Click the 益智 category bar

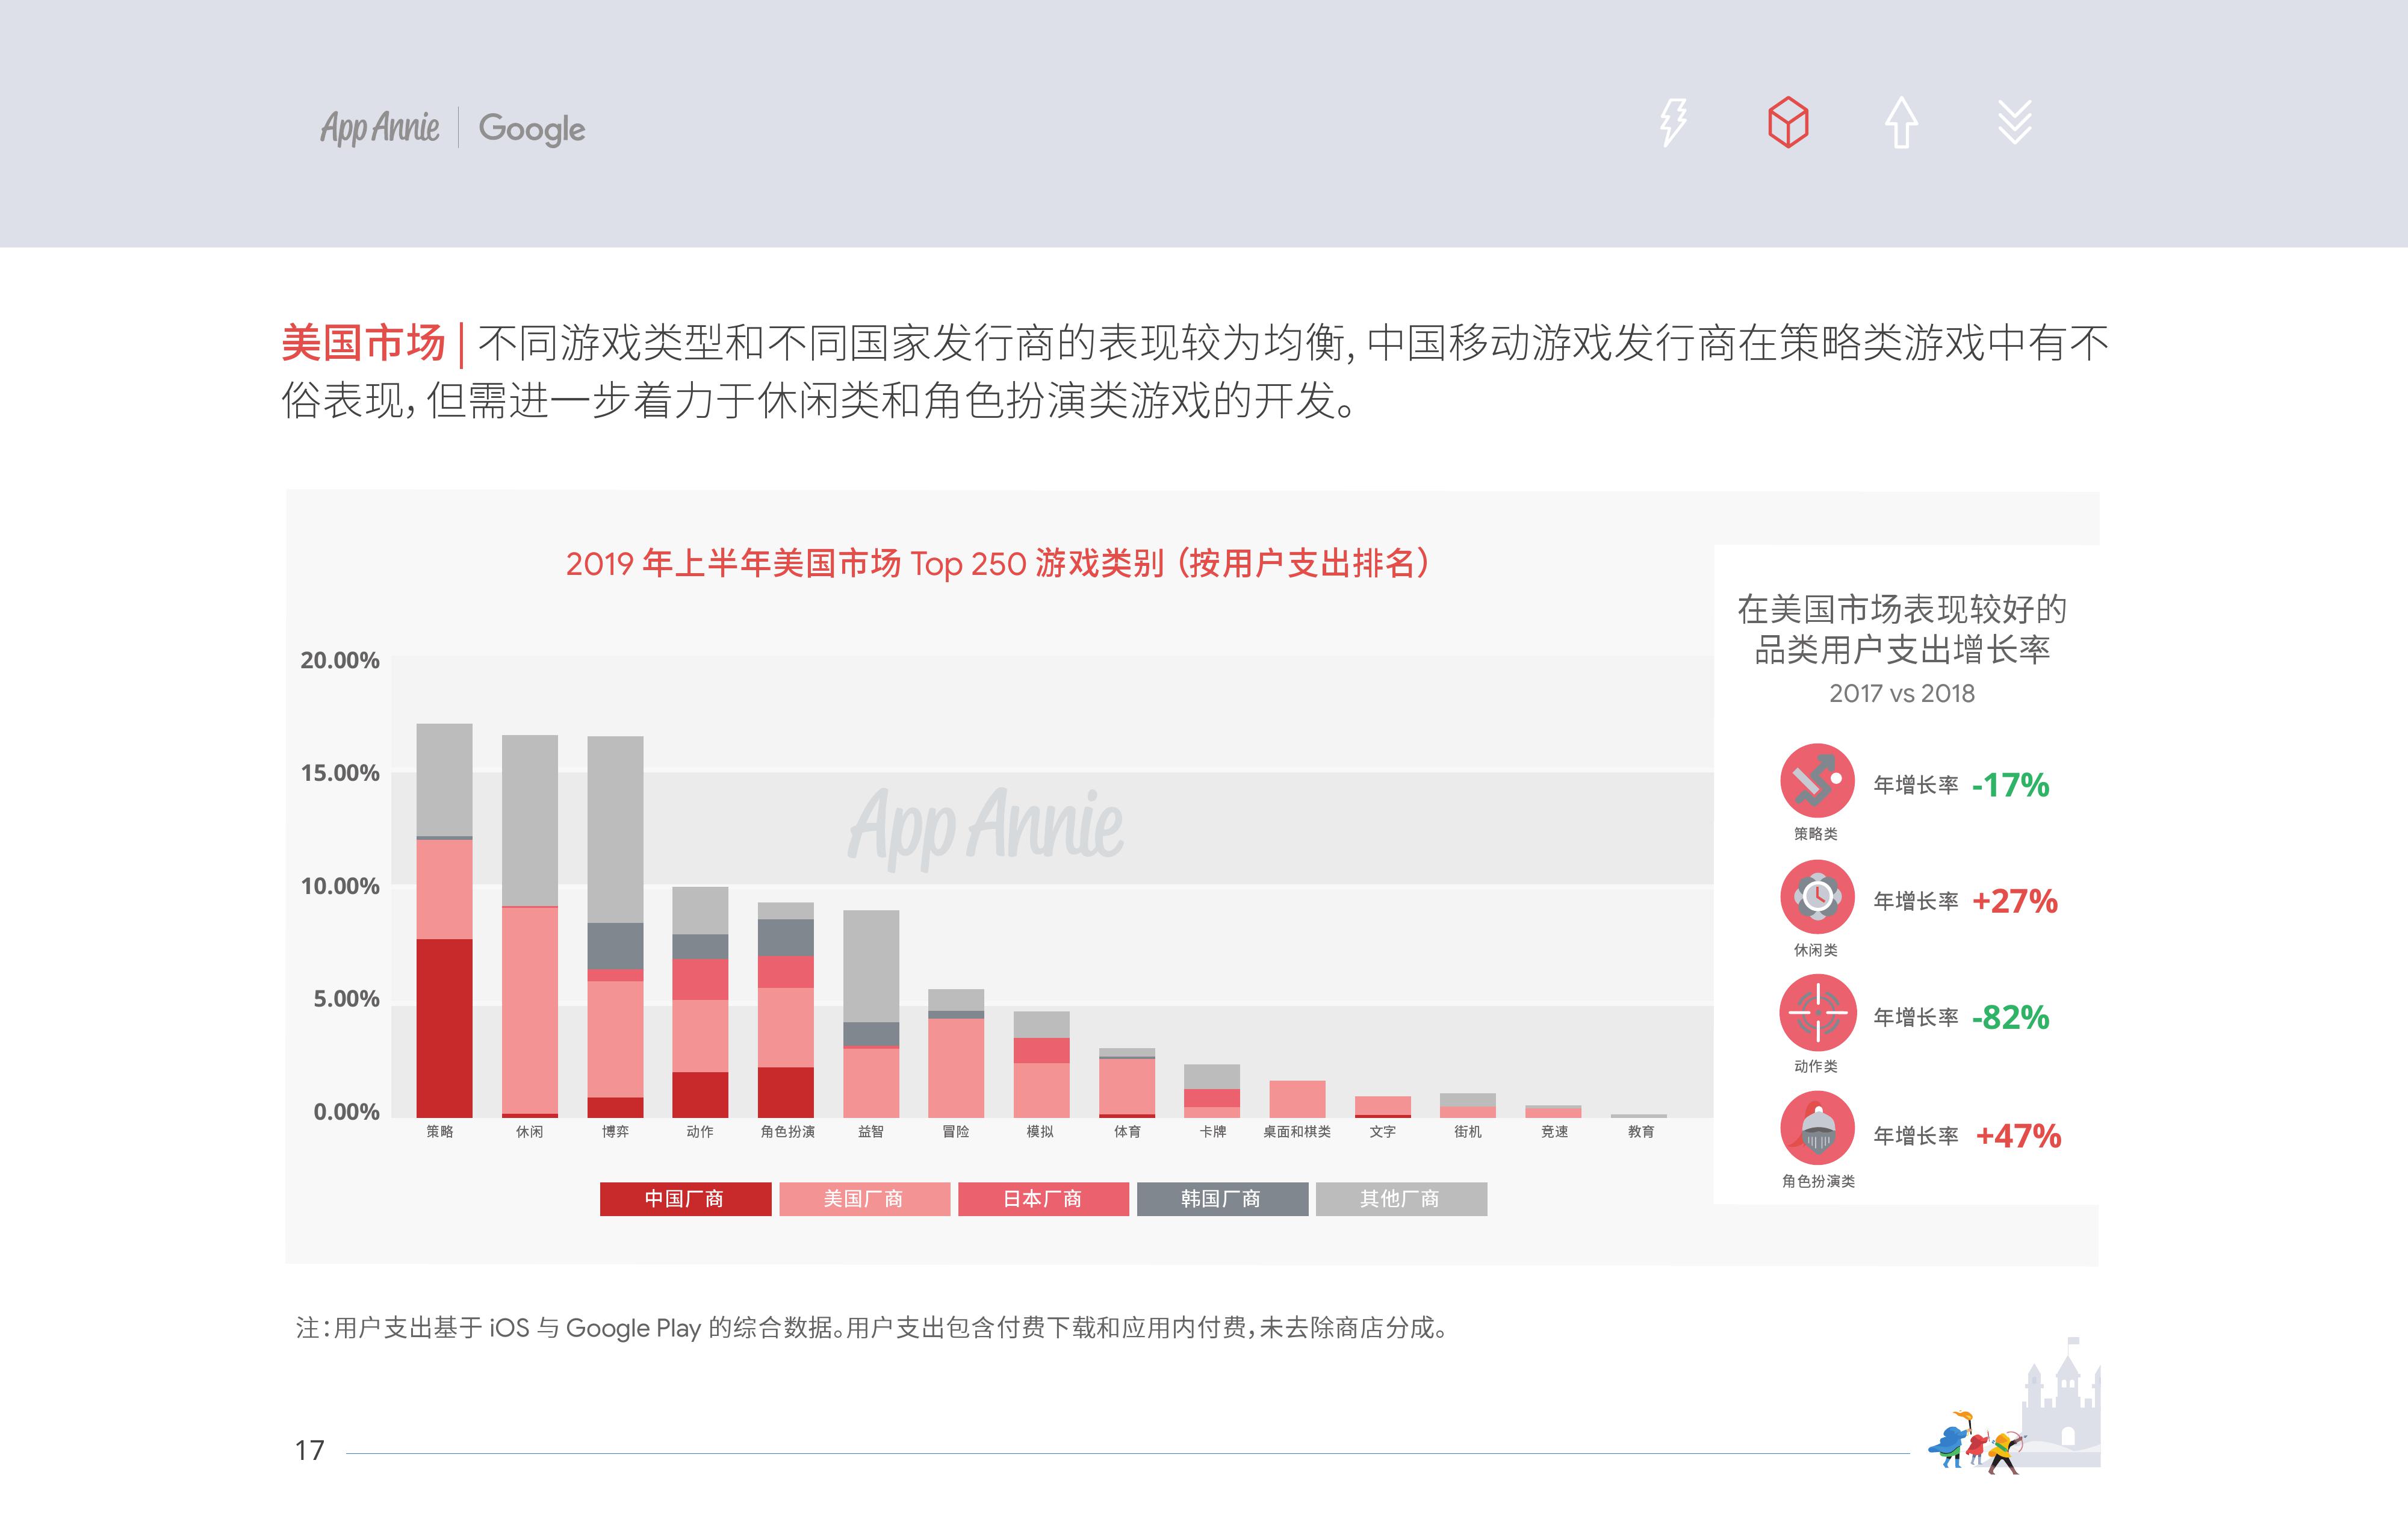(871, 1015)
